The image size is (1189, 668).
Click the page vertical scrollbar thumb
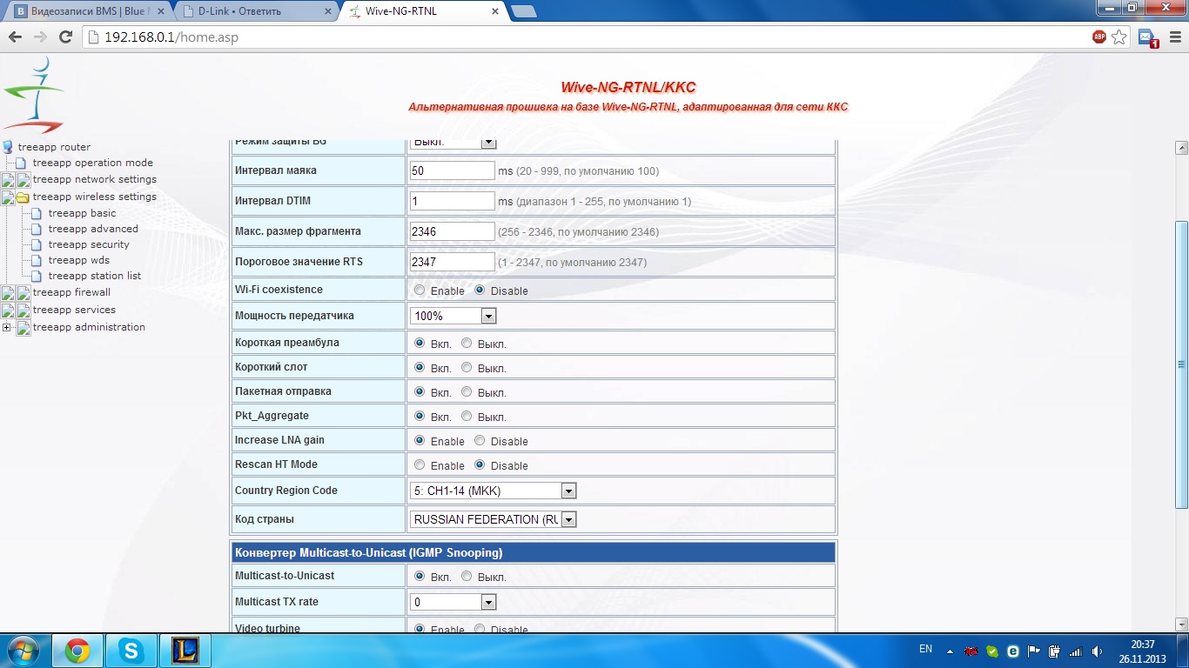coord(1181,365)
